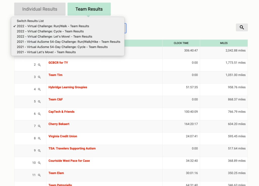
Task: Open the Cherry Bekaert team link
Action: pyautogui.click(x=59, y=124)
